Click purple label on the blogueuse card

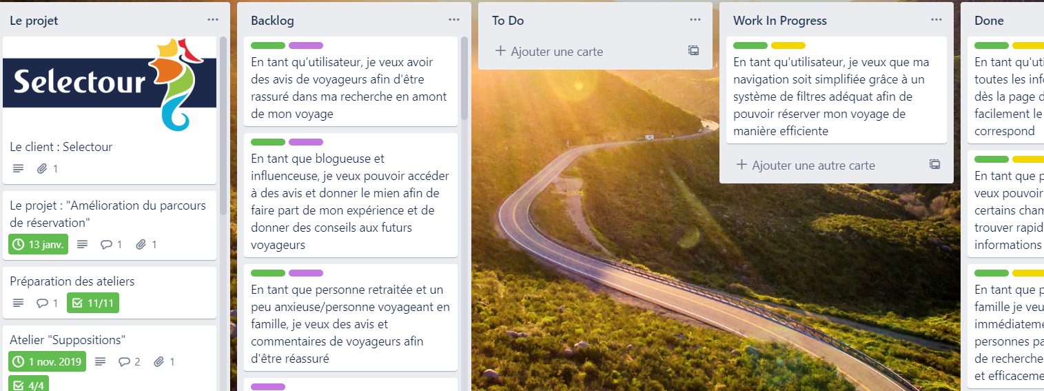click(x=306, y=142)
